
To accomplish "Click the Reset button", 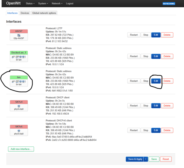I will click(x=166, y=159).
